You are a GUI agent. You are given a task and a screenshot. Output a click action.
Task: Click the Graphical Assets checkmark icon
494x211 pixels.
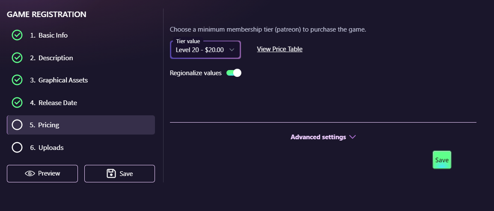[x=17, y=80]
